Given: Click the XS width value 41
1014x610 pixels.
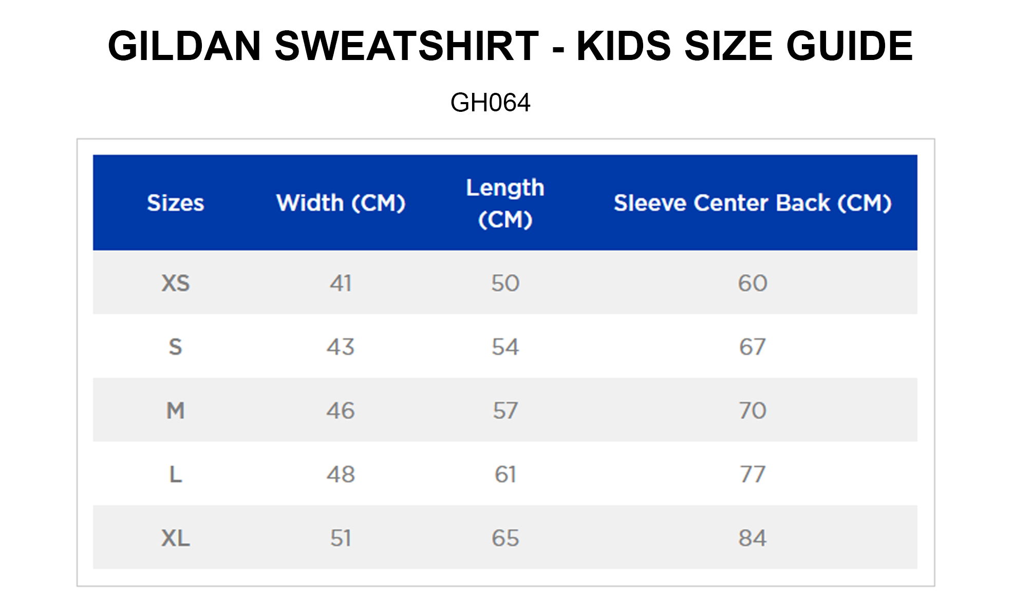Looking at the screenshot, I should [x=341, y=283].
